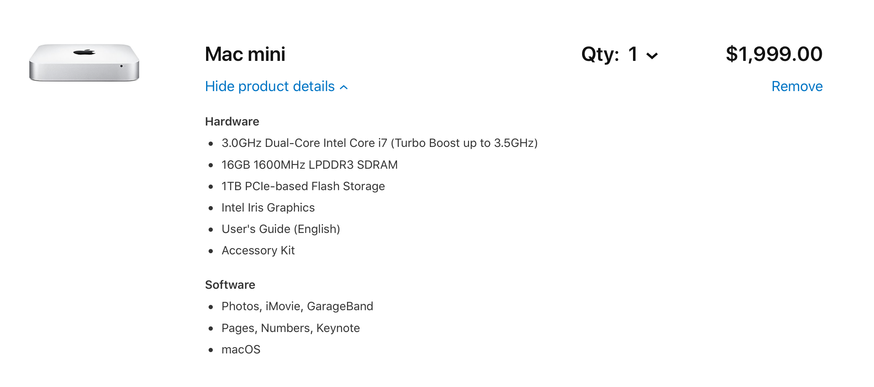Screen dimensions: 874x387
Task: Click the macOS software item
Action: (x=241, y=350)
